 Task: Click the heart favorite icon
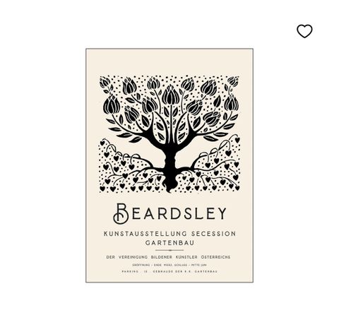pos(304,31)
